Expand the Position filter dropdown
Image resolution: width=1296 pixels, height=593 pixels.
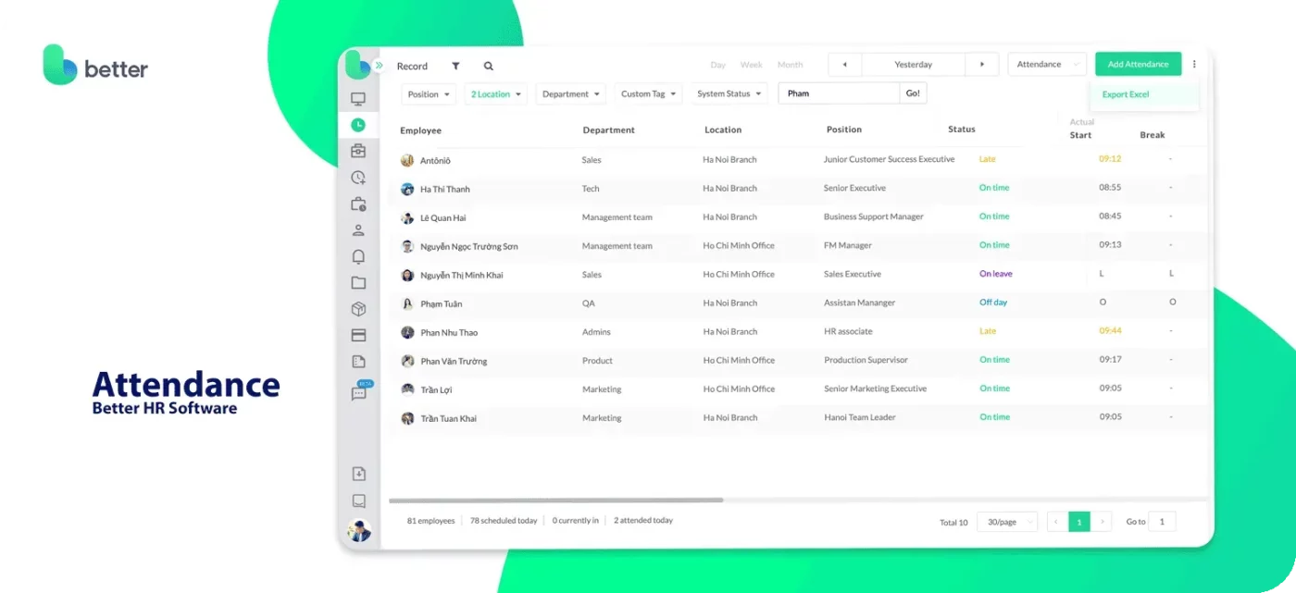(430, 94)
